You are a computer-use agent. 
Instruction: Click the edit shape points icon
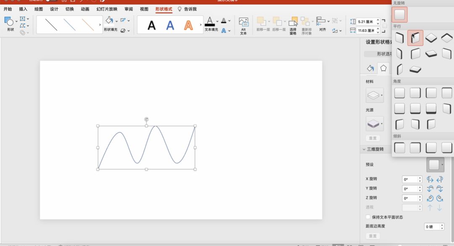point(23,26)
